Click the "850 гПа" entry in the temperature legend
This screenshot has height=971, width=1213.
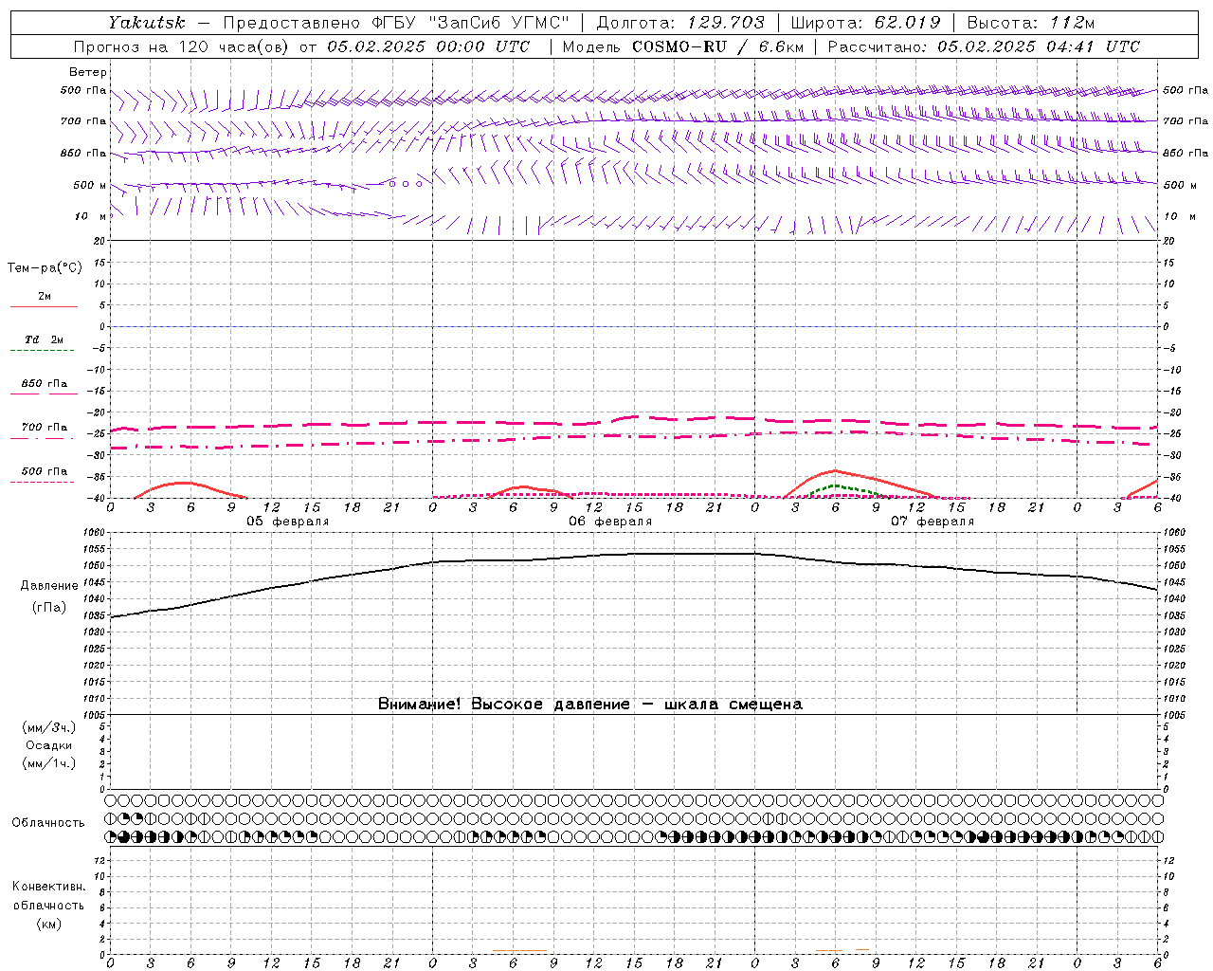pyautogui.click(x=45, y=384)
